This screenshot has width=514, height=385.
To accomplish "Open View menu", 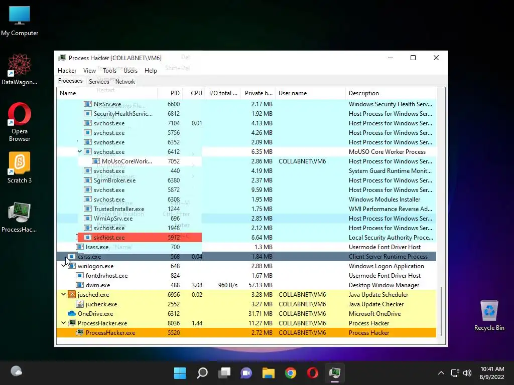I will pyautogui.click(x=89, y=70).
